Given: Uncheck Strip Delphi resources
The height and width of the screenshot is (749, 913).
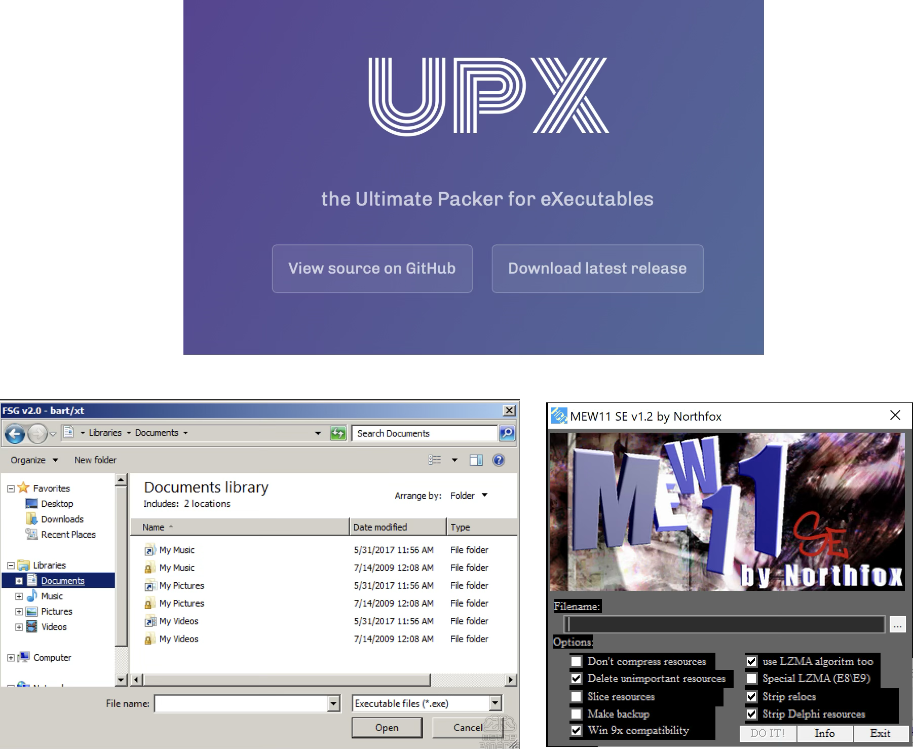Looking at the screenshot, I should click(x=751, y=714).
